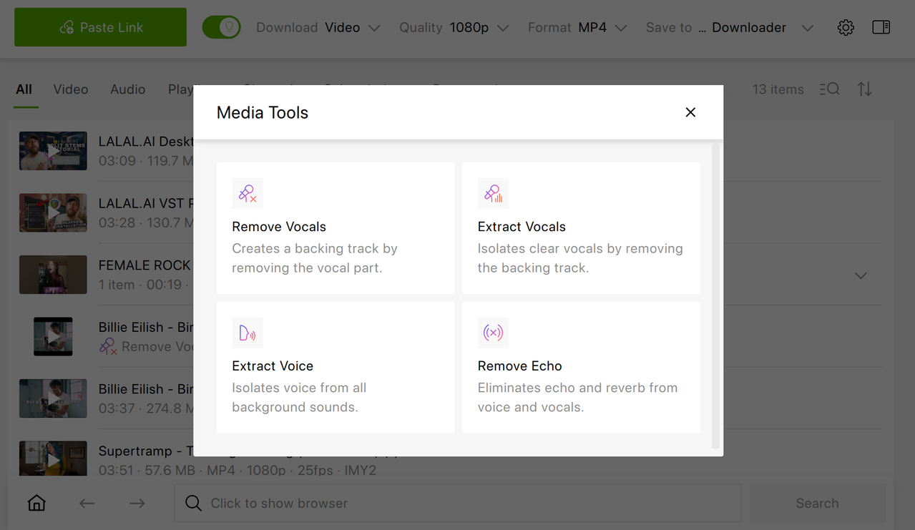
Task: Click the Remove Echo icon
Action: tap(493, 333)
